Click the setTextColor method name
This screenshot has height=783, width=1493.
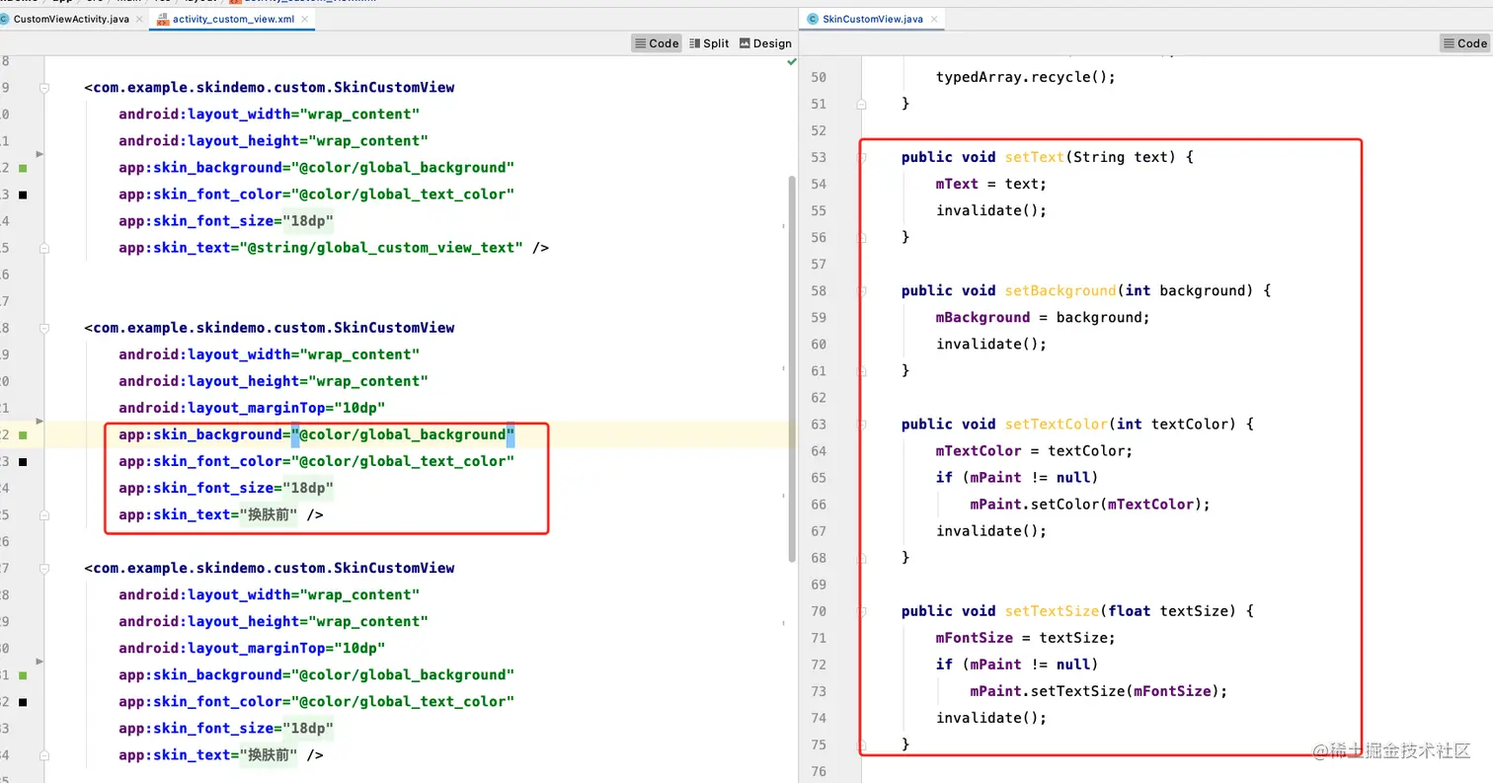[x=1057, y=424]
